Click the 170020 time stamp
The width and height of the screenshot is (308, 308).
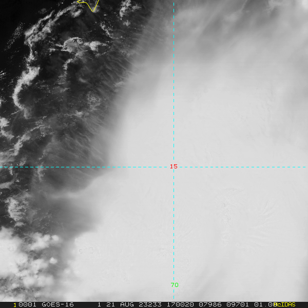(x=180, y=304)
